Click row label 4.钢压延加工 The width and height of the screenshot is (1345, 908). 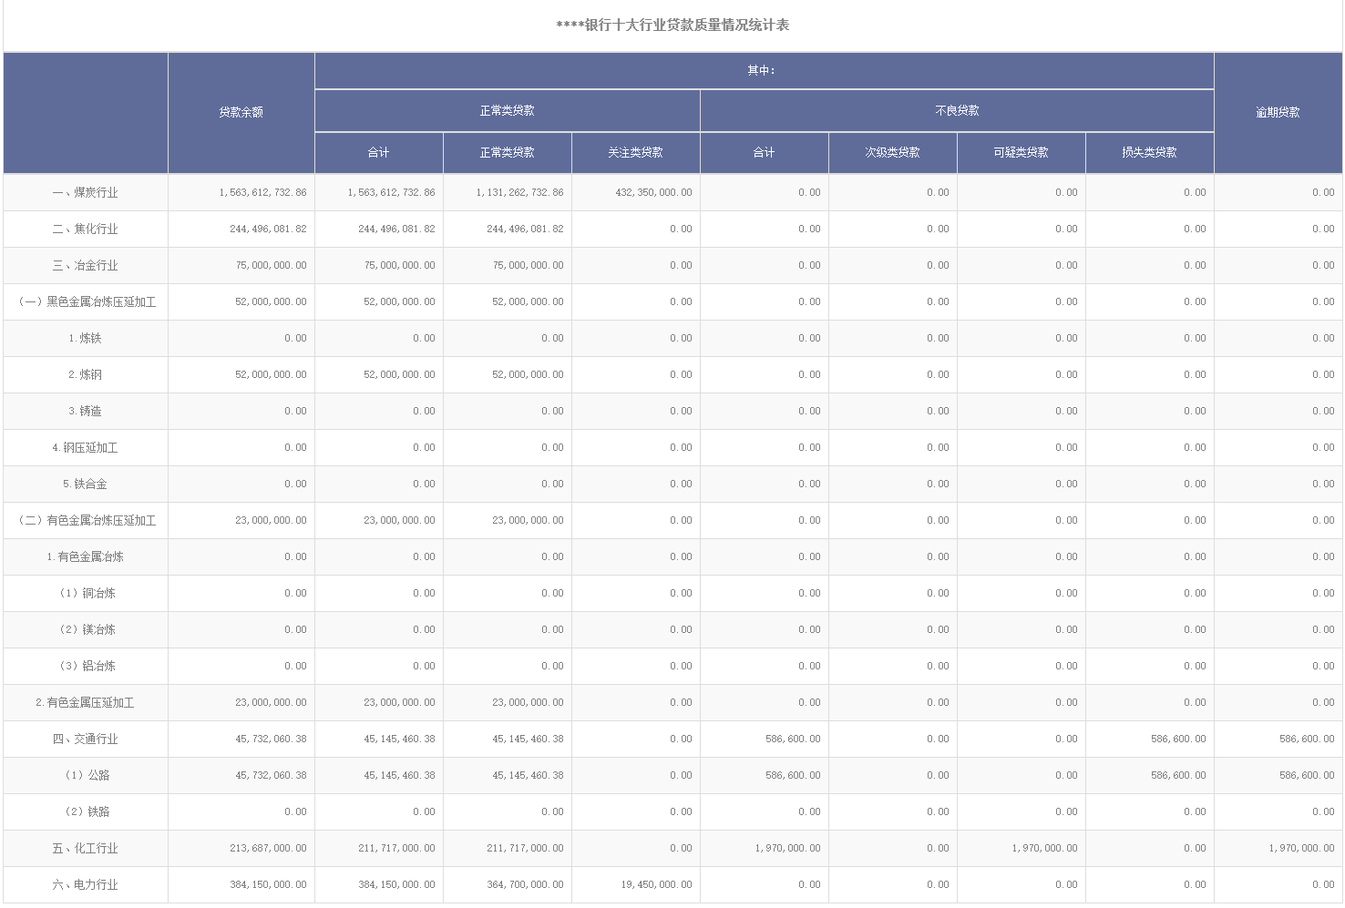[x=86, y=447]
